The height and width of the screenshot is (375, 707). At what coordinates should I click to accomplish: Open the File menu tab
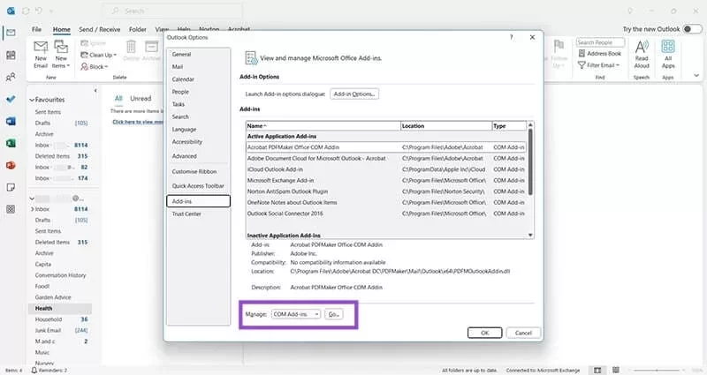point(37,29)
